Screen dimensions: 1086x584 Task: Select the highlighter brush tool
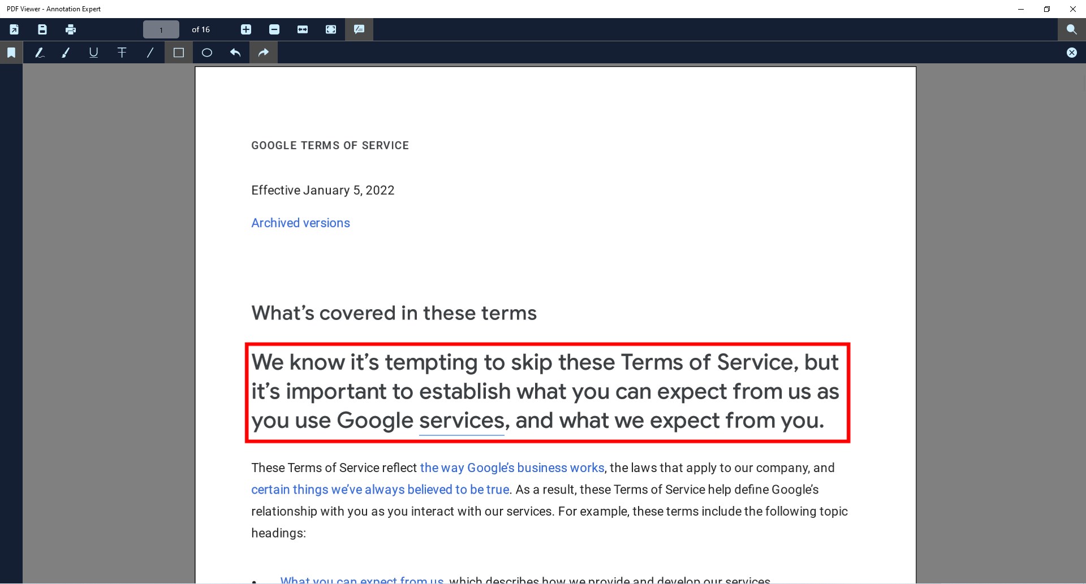coord(66,53)
